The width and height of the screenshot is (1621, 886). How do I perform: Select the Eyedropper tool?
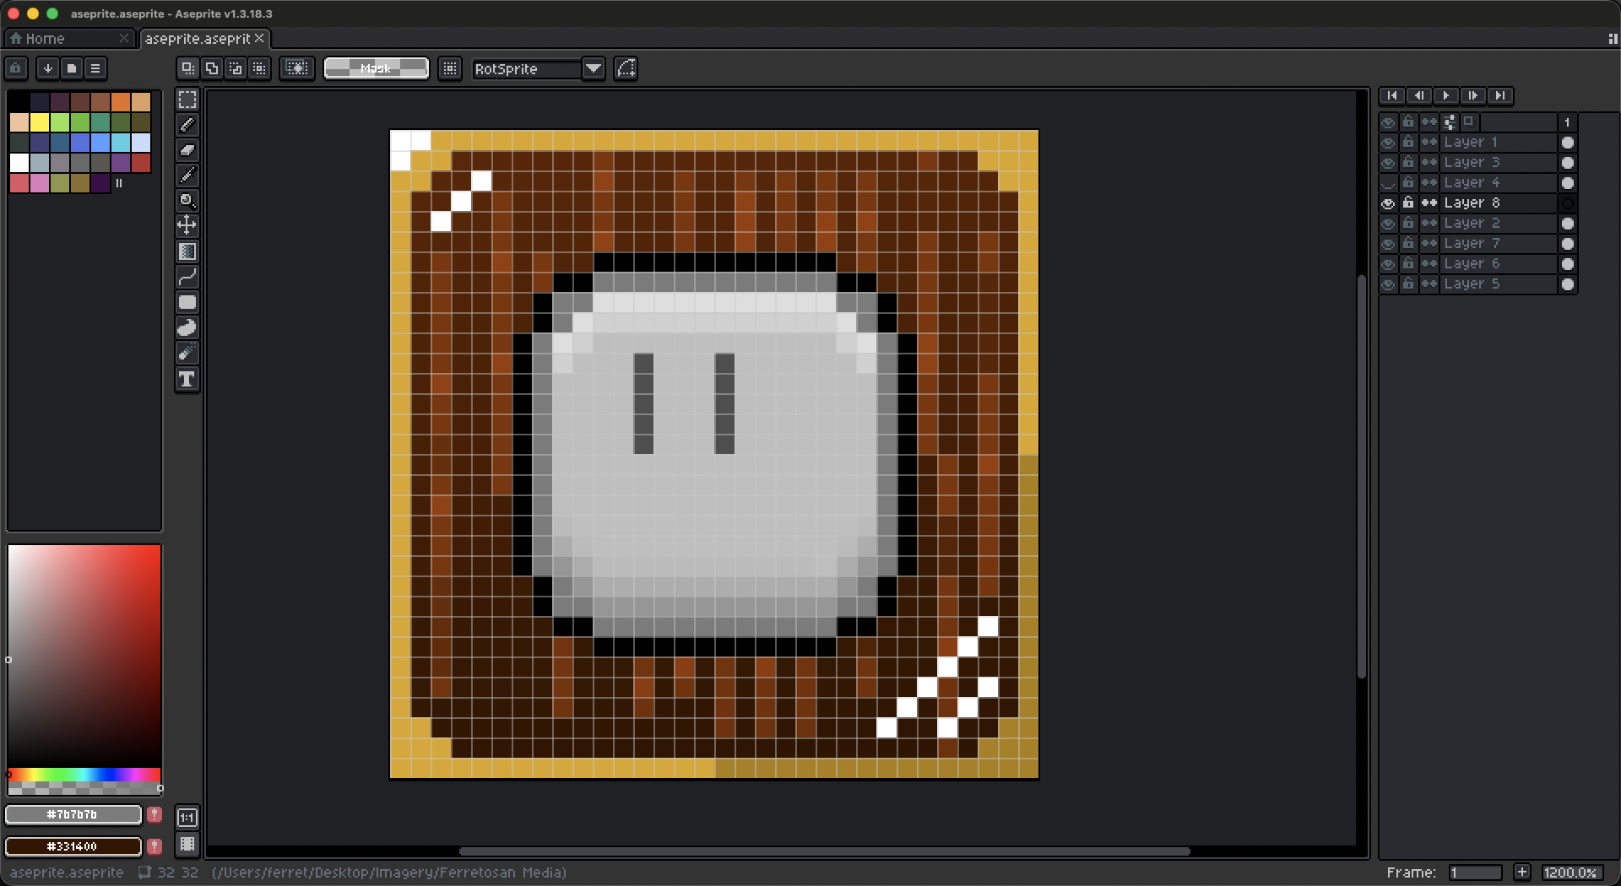click(x=187, y=176)
